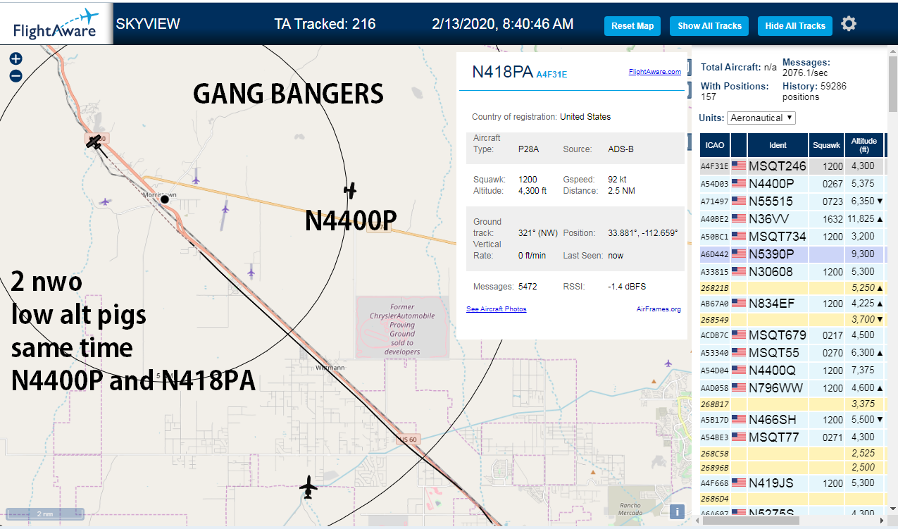Select purple aircraft near map's right edge
Viewport: 898px width, 529px height.
tap(668, 363)
